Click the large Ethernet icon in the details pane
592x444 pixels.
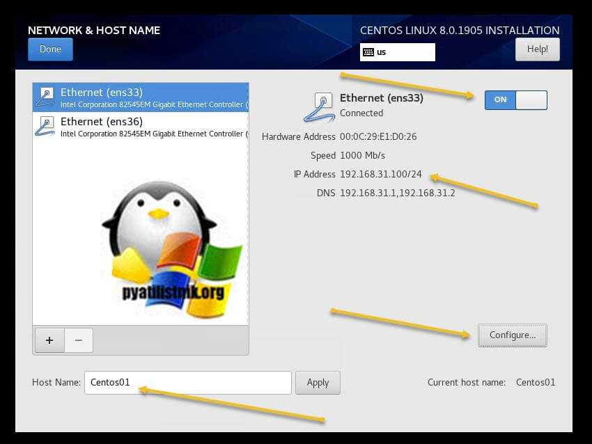tap(319, 107)
